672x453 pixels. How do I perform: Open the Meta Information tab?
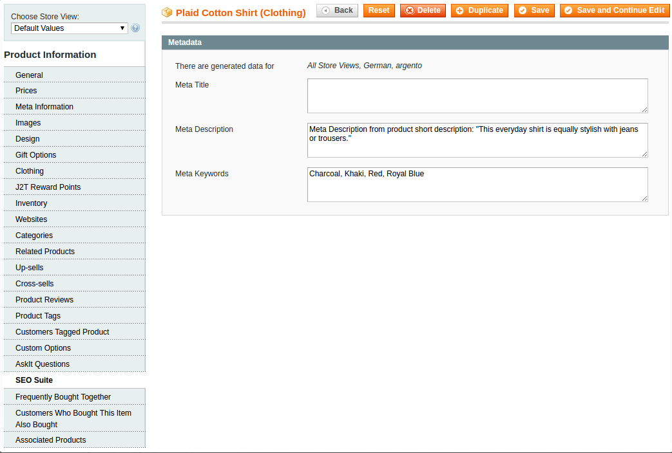tap(44, 107)
